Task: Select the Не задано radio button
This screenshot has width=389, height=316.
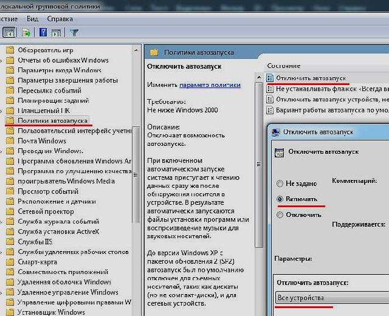Action: point(280,184)
